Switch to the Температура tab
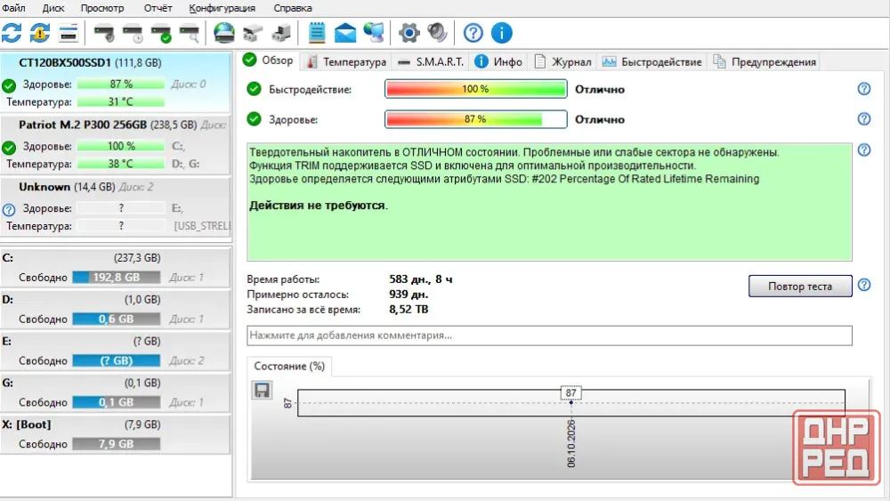 pyautogui.click(x=346, y=61)
